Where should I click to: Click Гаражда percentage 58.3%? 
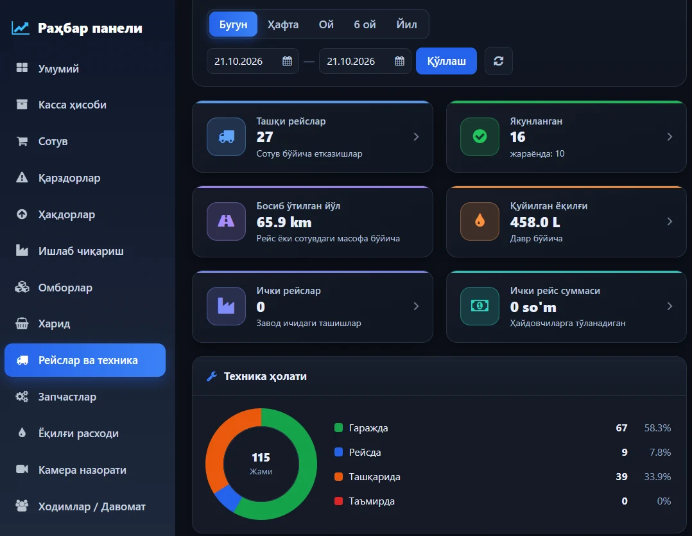[x=657, y=428]
